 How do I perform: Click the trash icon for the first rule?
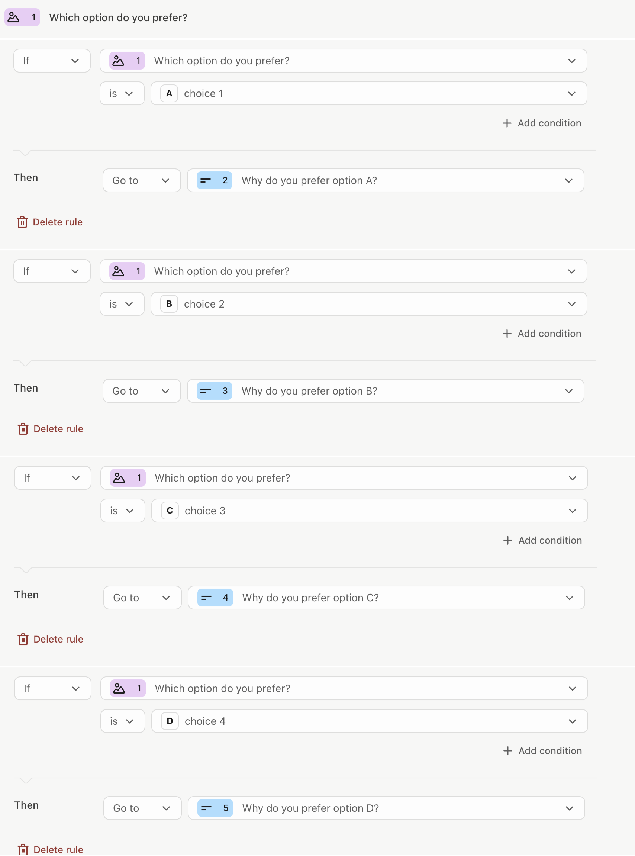22,222
